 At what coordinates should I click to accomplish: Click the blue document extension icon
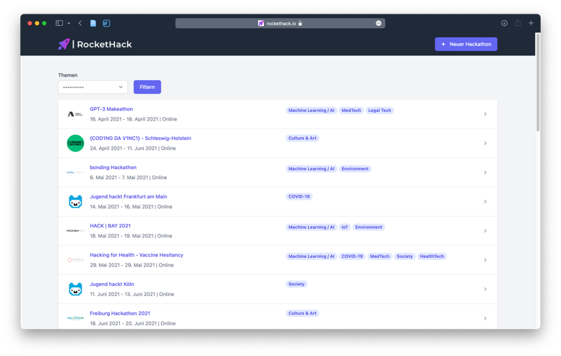(93, 23)
